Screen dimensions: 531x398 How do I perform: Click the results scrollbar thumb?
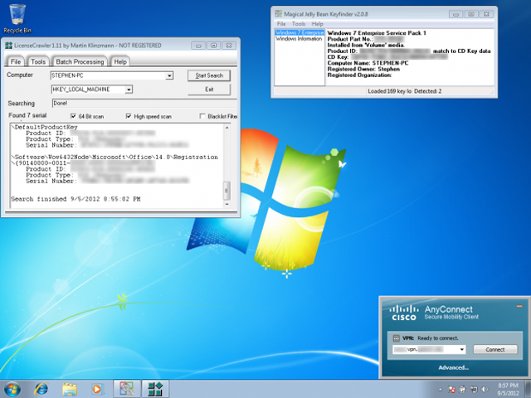[x=227, y=191]
